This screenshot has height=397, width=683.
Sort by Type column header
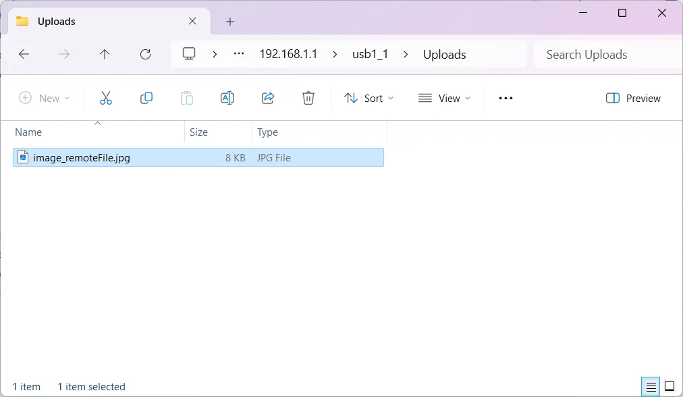tap(267, 132)
